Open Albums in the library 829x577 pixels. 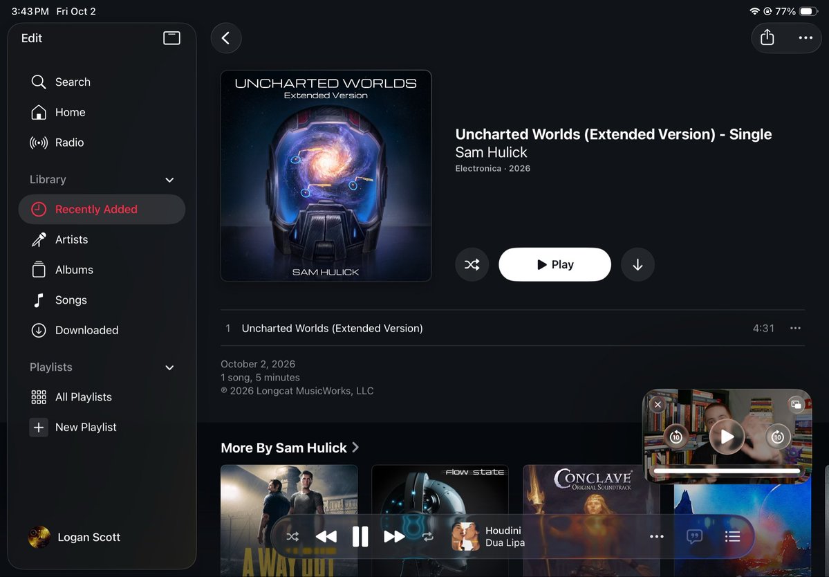pos(102,270)
